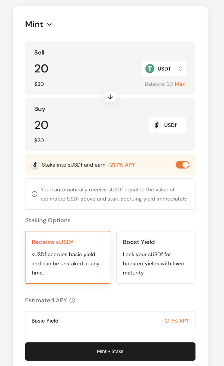Screen dimensions: 224x366
Task: Open the Mint mode dropdown
Action: 38,24
